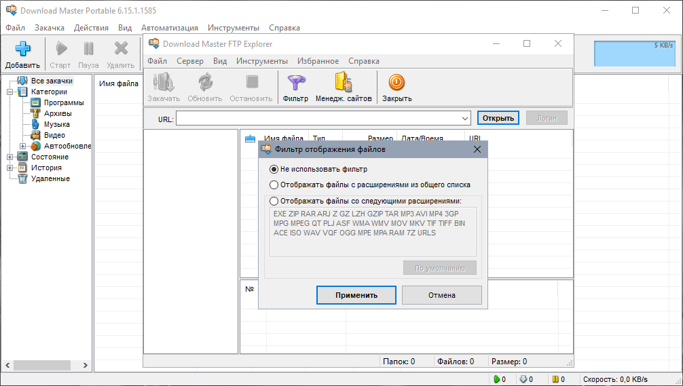Image resolution: width=683 pixels, height=386 pixels.
Task: Click the blue speed graph panel
Action: tap(635, 54)
